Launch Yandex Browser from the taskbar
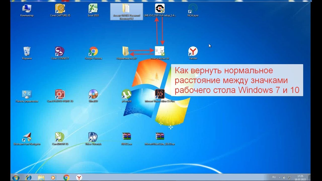The height and width of the screenshot is (181, 322). click(x=79, y=177)
